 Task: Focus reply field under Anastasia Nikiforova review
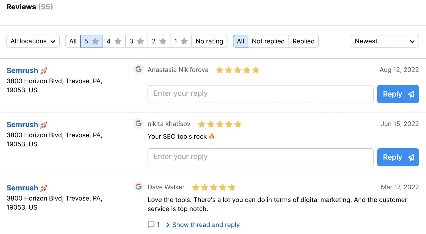(x=260, y=94)
